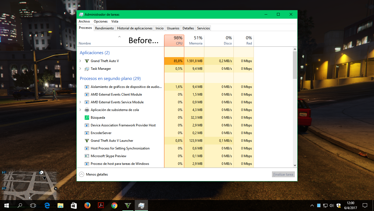Screen dimensions: 374x211
Task: Open Firefox from the taskbar
Action: pyautogui.click(x=87, y=205)
